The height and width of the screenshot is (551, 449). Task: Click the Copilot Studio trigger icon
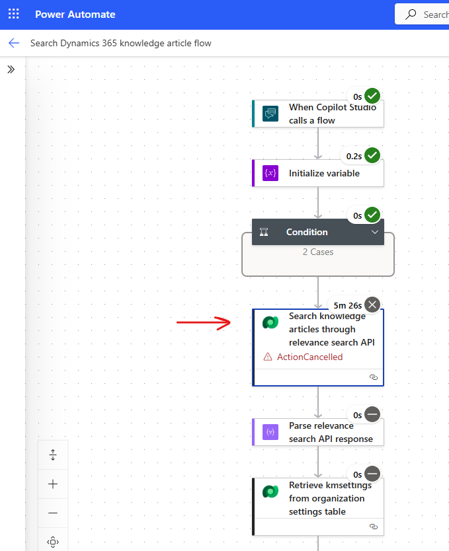(x=270, y=114)
